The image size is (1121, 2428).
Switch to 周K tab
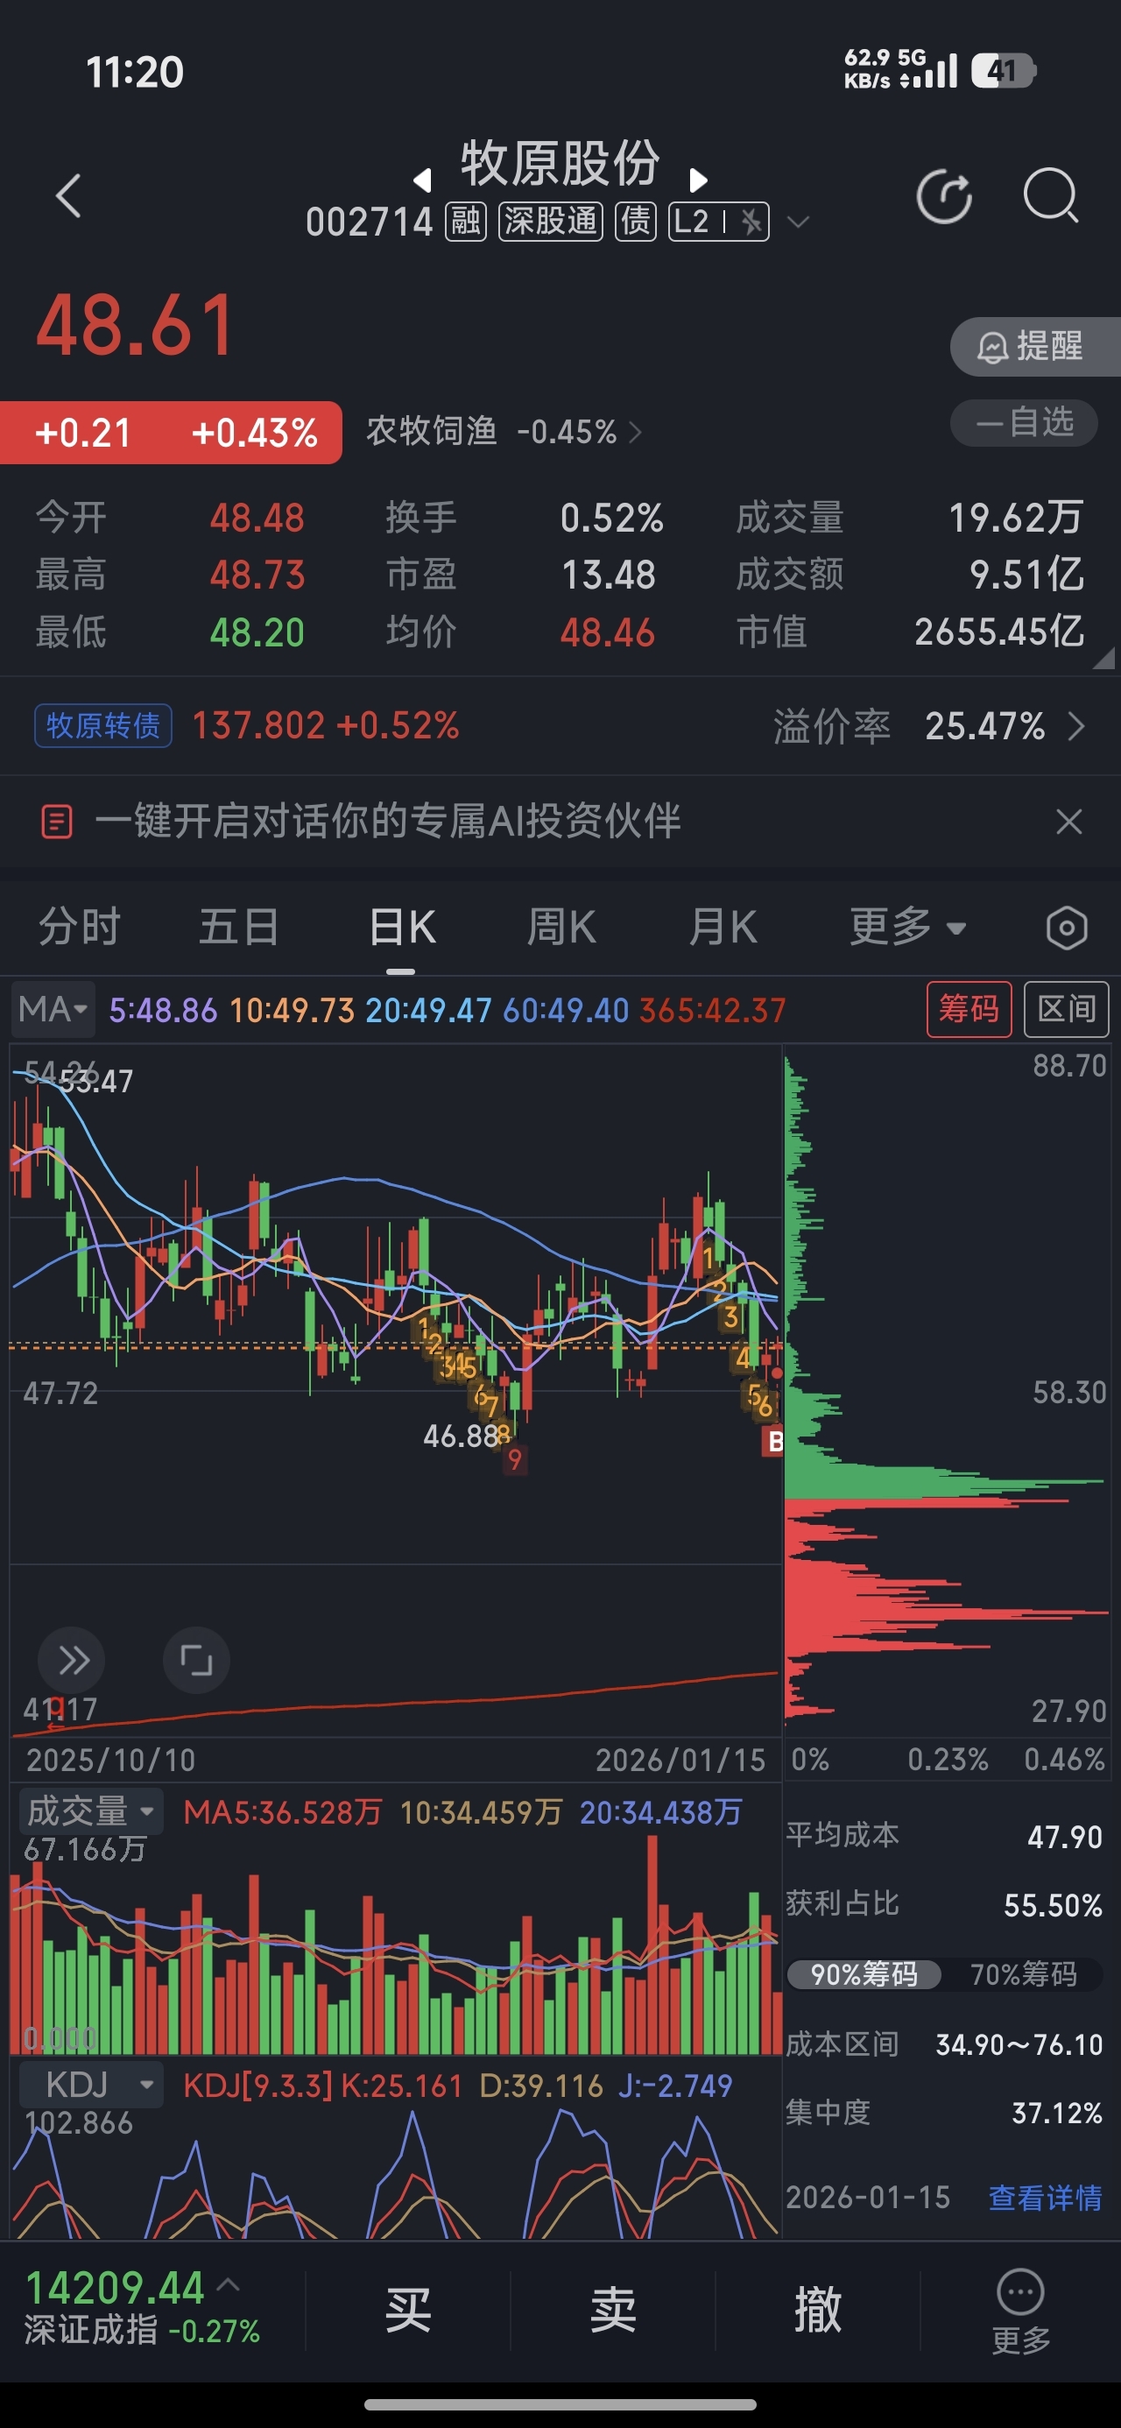pyautogui.click(x=561, y=927)
